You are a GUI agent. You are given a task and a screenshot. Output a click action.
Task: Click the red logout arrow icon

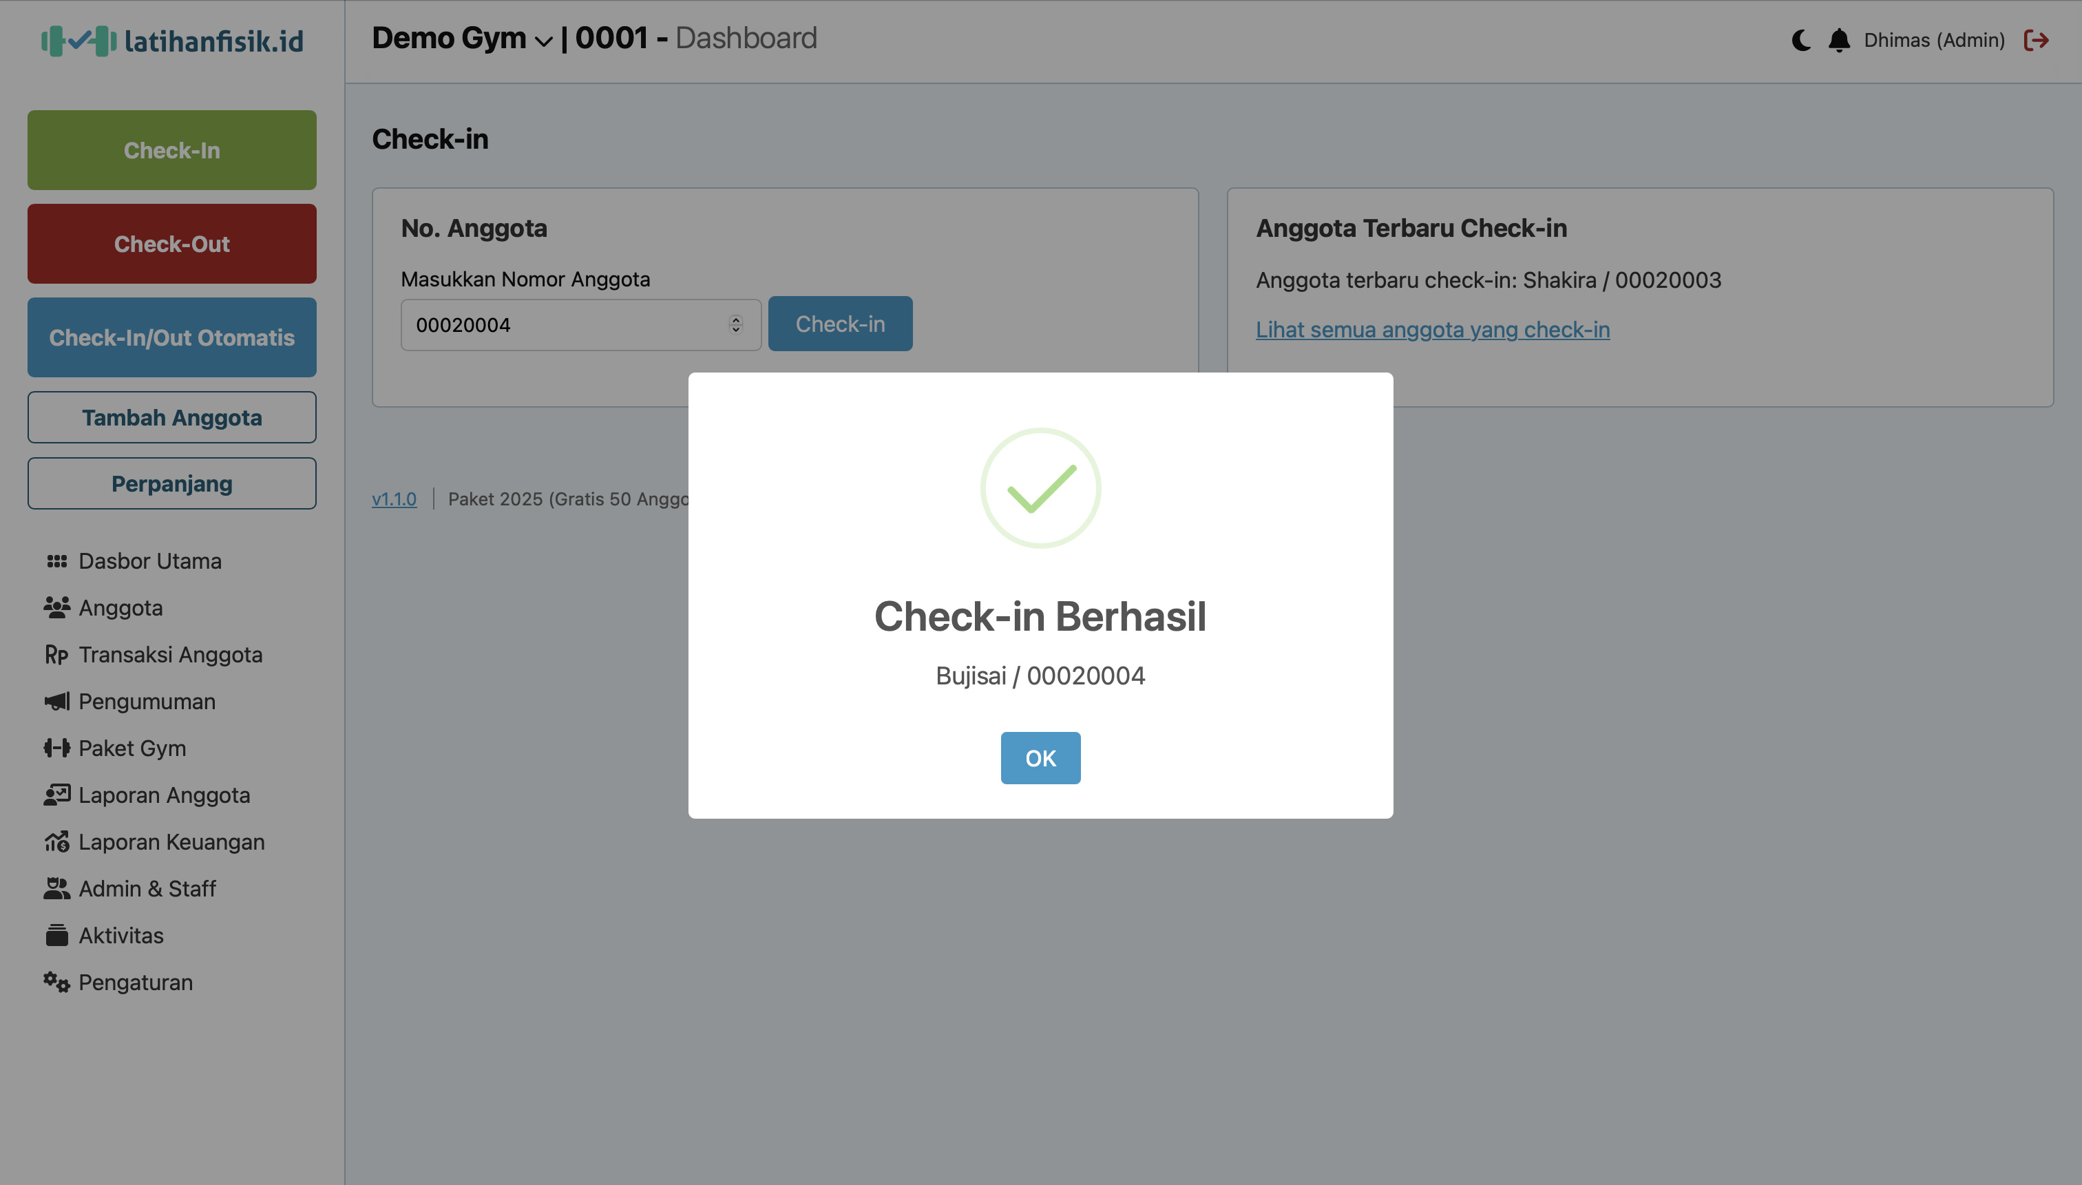point(2036,40)
